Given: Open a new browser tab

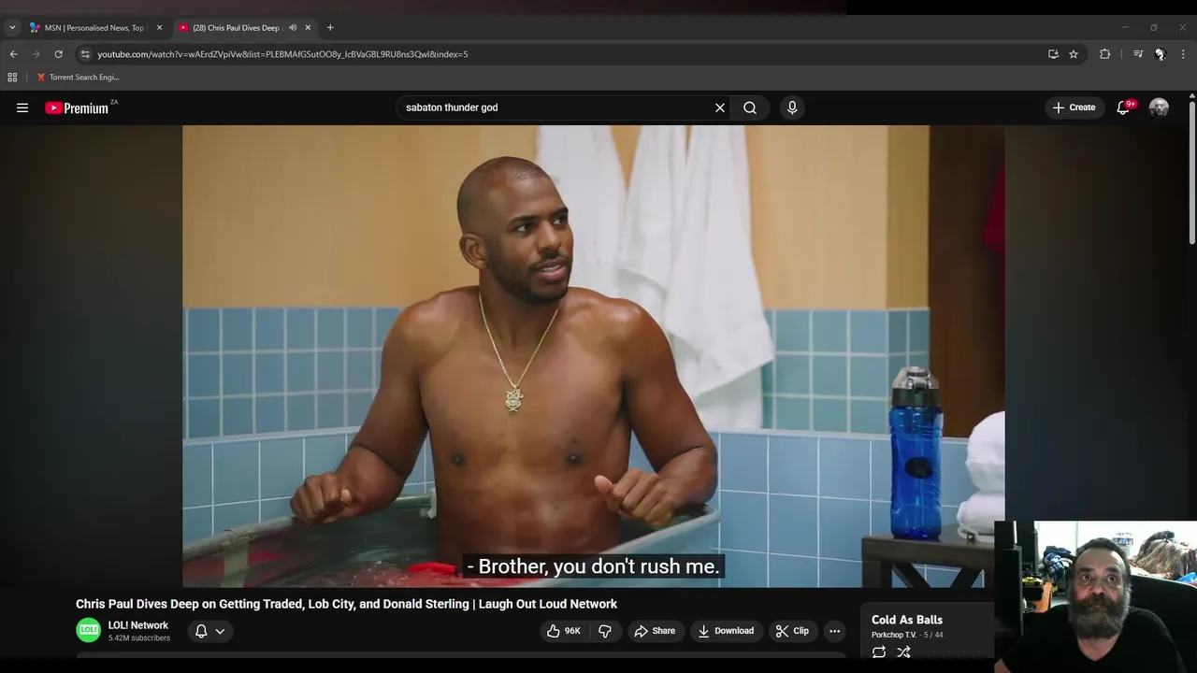Looking at the screenshot, I should (330, 28).
